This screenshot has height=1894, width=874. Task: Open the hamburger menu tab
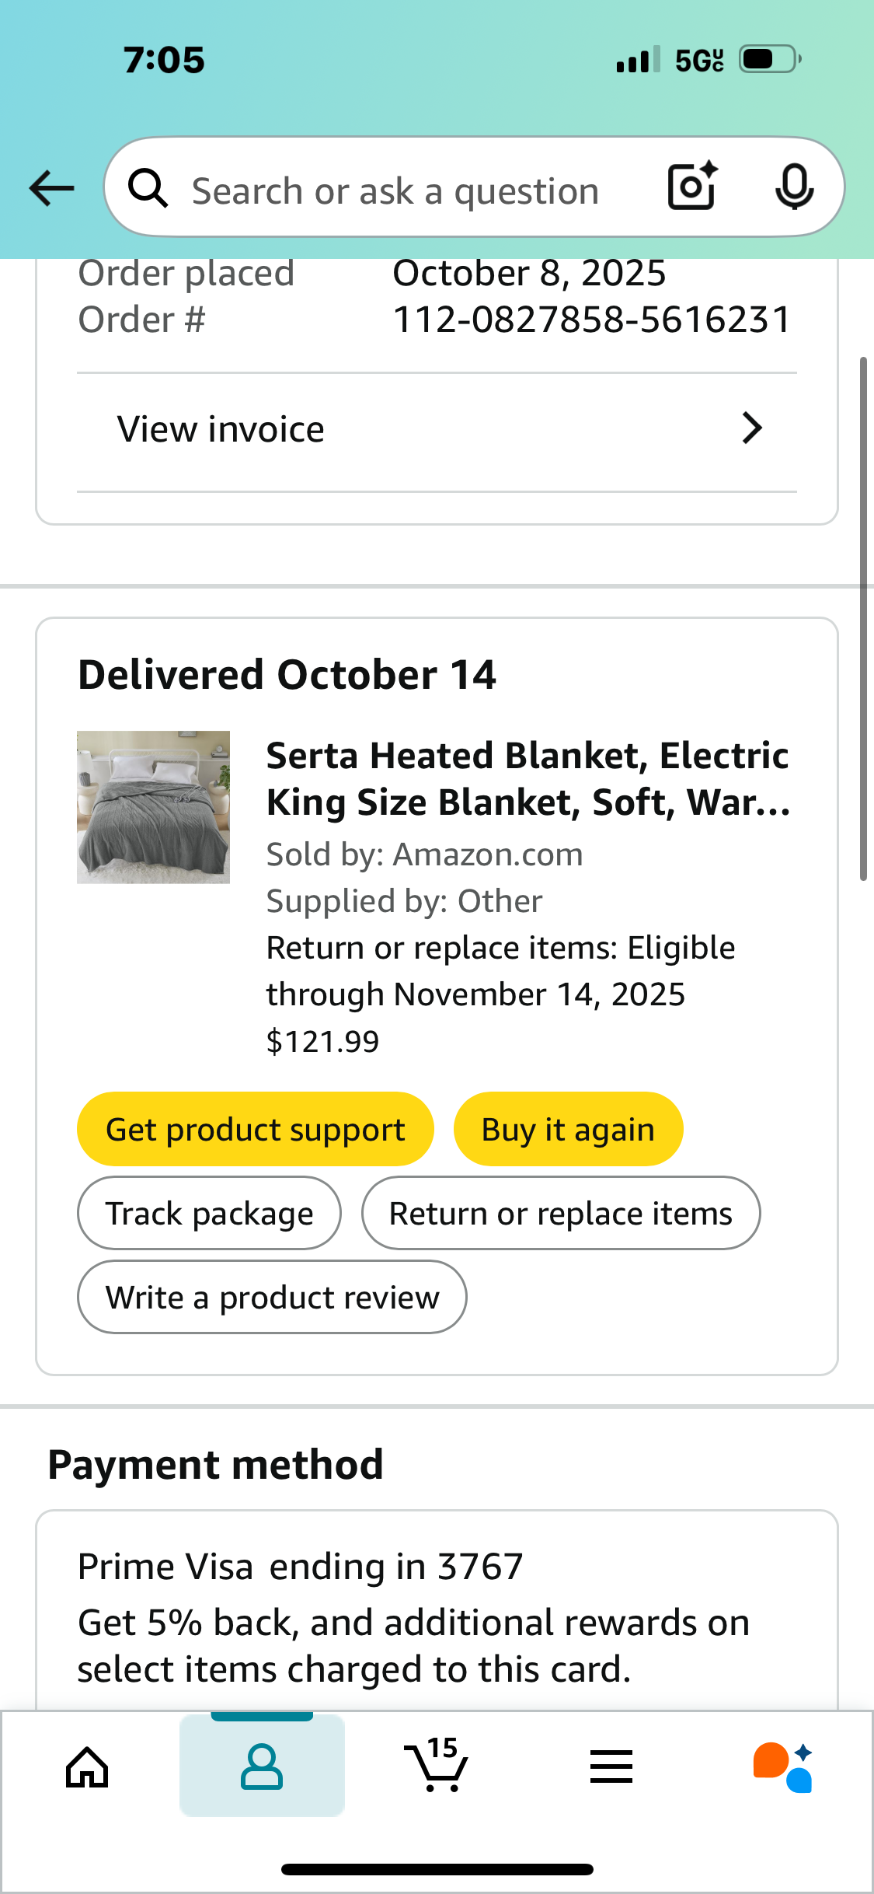[611, 1766]
